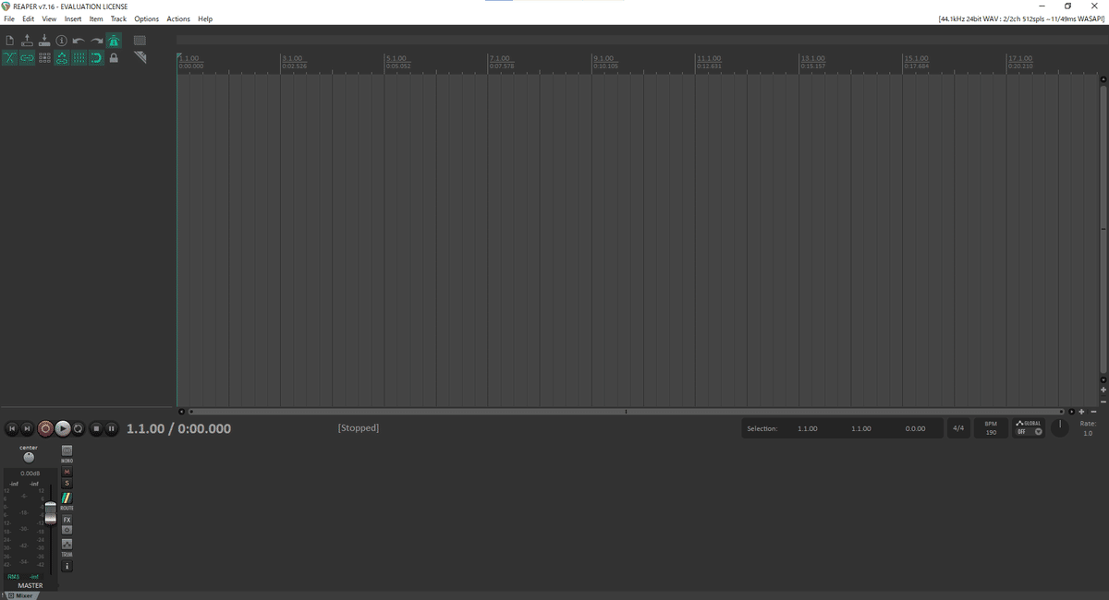Click the save project toolbar icon
This screenshot has height=600, width=1109.
[x=44, y=41]
